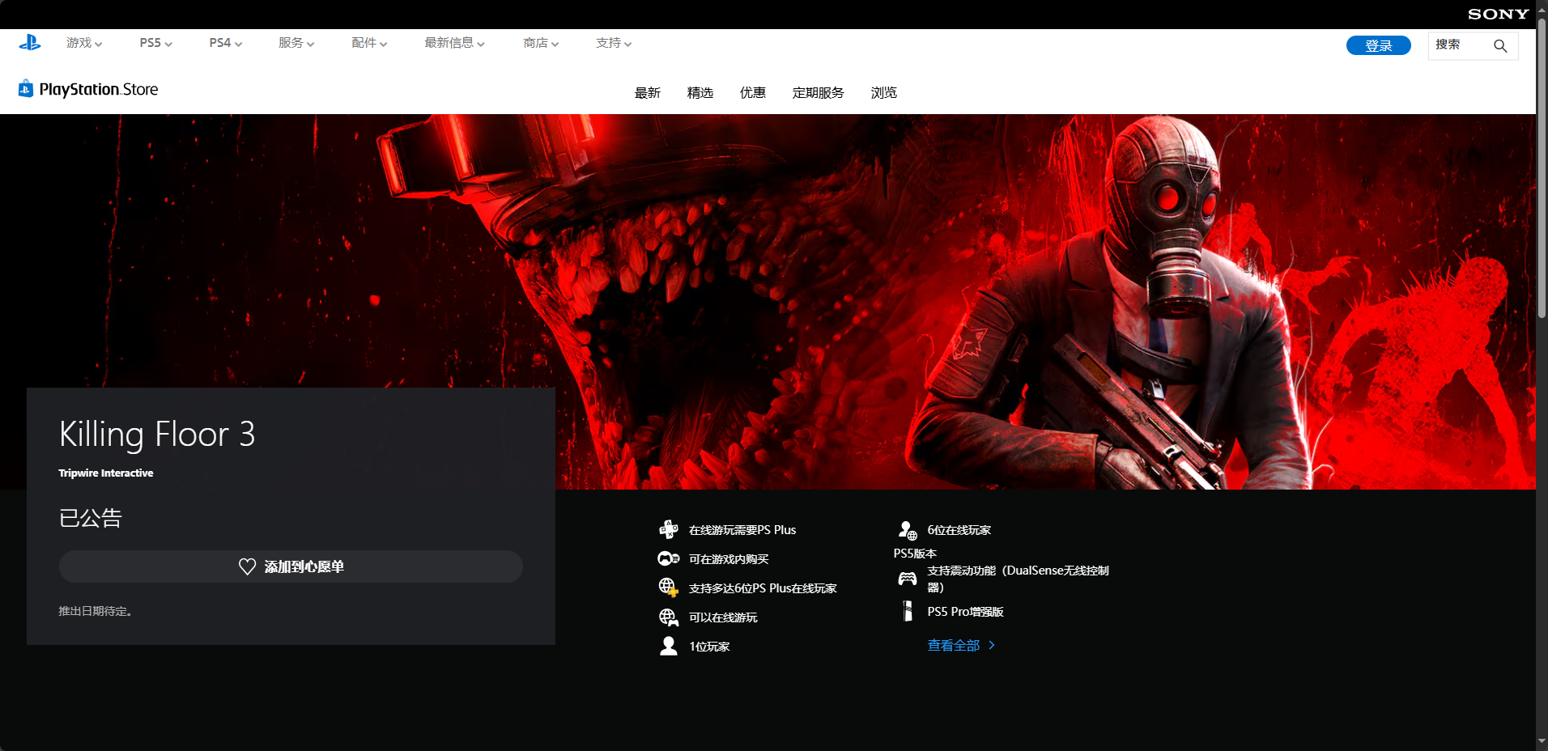Click the page vertical scrollbar thumb
Image resolution: width=1548 pixels, height=751 pixels.
[1542, 170]
